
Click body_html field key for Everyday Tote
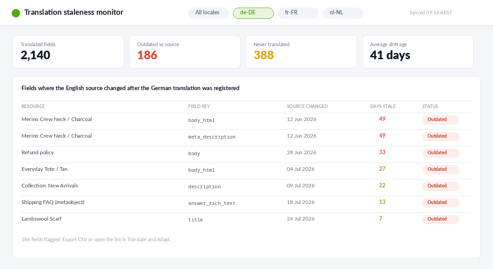point(202,170)
